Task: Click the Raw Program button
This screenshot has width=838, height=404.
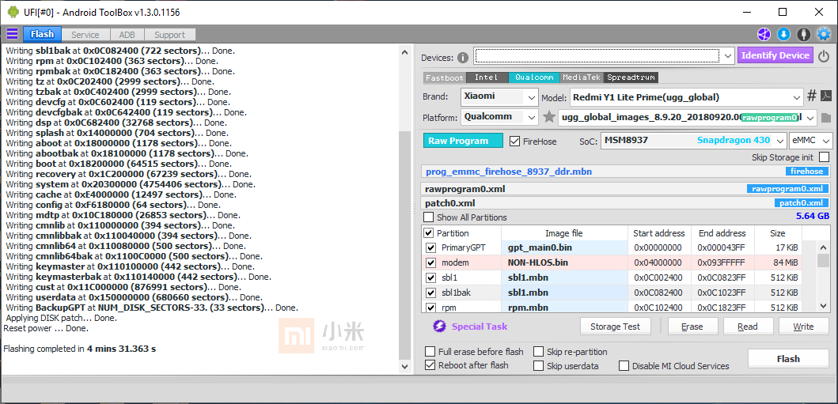Action: click(464, 141)
